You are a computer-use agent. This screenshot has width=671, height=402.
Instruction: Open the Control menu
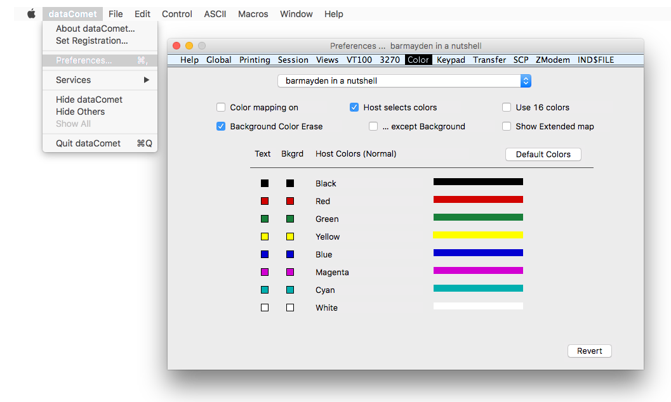[176, 14]
